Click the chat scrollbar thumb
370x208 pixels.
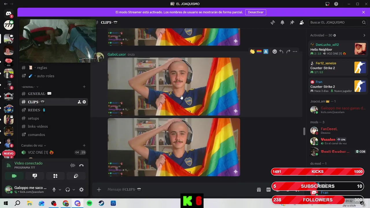pyautogui.click(x=304, y=131)
